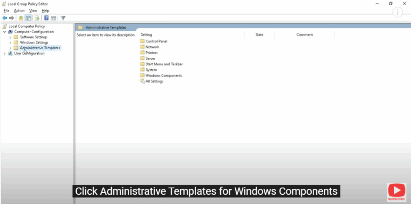The image size is (411, 204).
Task: Click the Network folder icon
Action: [x=142, y=47]
